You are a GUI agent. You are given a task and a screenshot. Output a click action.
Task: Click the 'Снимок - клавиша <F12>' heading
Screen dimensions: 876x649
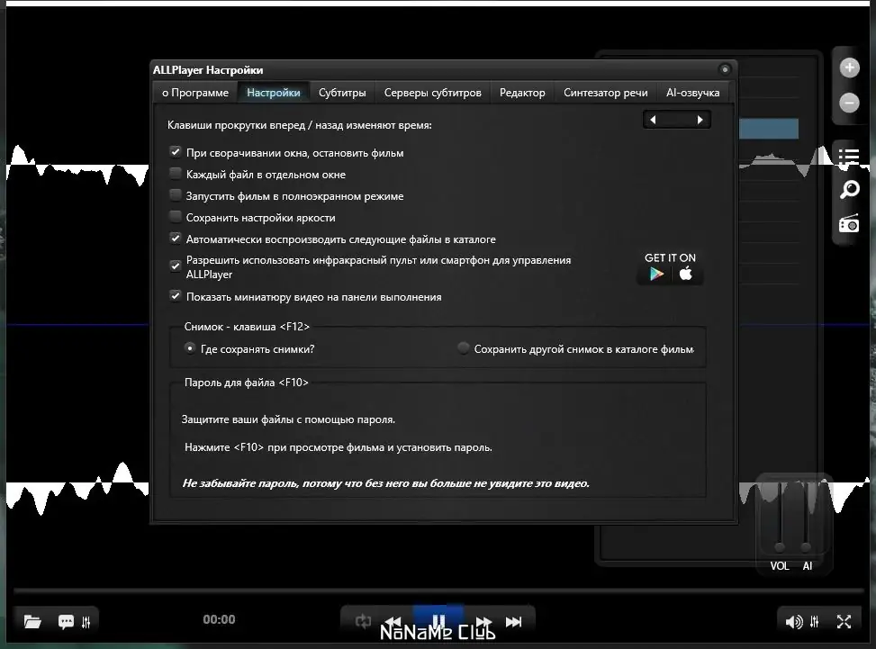tap(247, 327)
